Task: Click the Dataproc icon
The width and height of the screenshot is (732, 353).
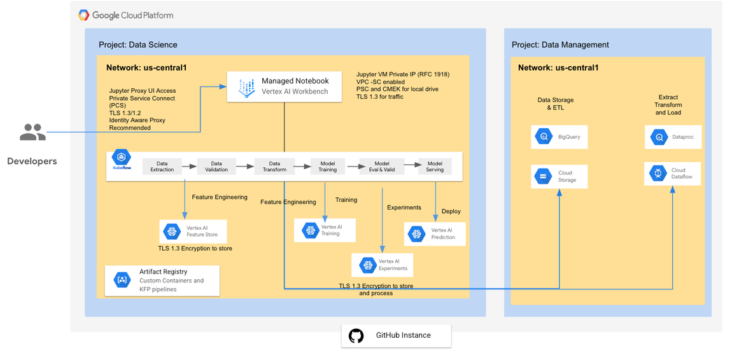Action: point(659,137)
